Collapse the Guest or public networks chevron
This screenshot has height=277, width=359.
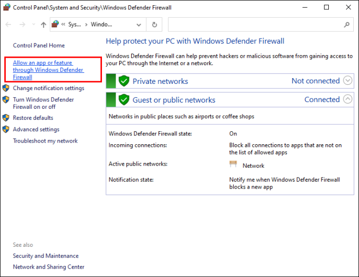(348, 99)
